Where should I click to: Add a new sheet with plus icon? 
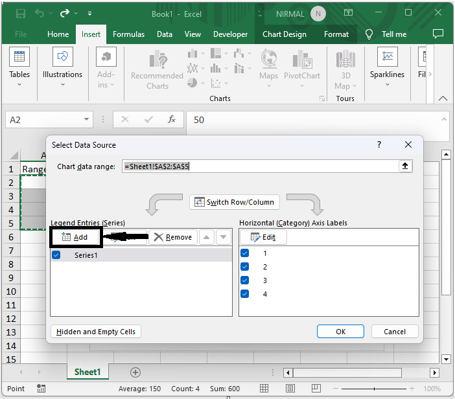click(135, 372)
